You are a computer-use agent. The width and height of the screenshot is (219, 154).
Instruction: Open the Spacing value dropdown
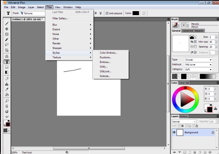click(x=216, y=47)
